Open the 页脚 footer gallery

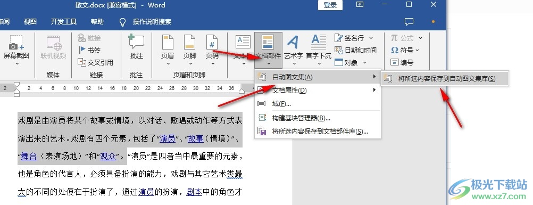[190, 50]
